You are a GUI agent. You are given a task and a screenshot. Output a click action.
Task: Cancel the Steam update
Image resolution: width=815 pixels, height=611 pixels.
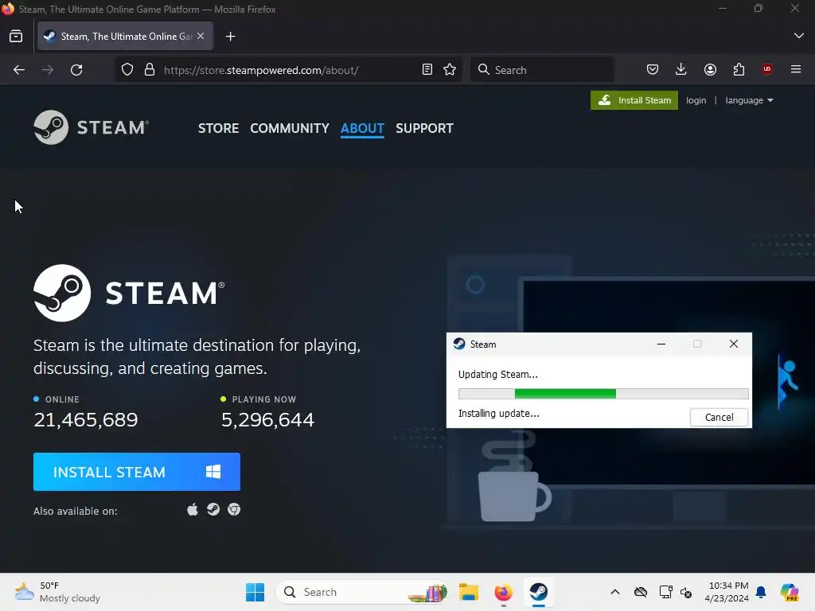719,417
